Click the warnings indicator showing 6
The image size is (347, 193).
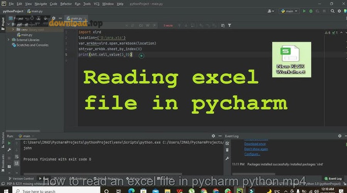pyautogui.click(x=327, y=33)
